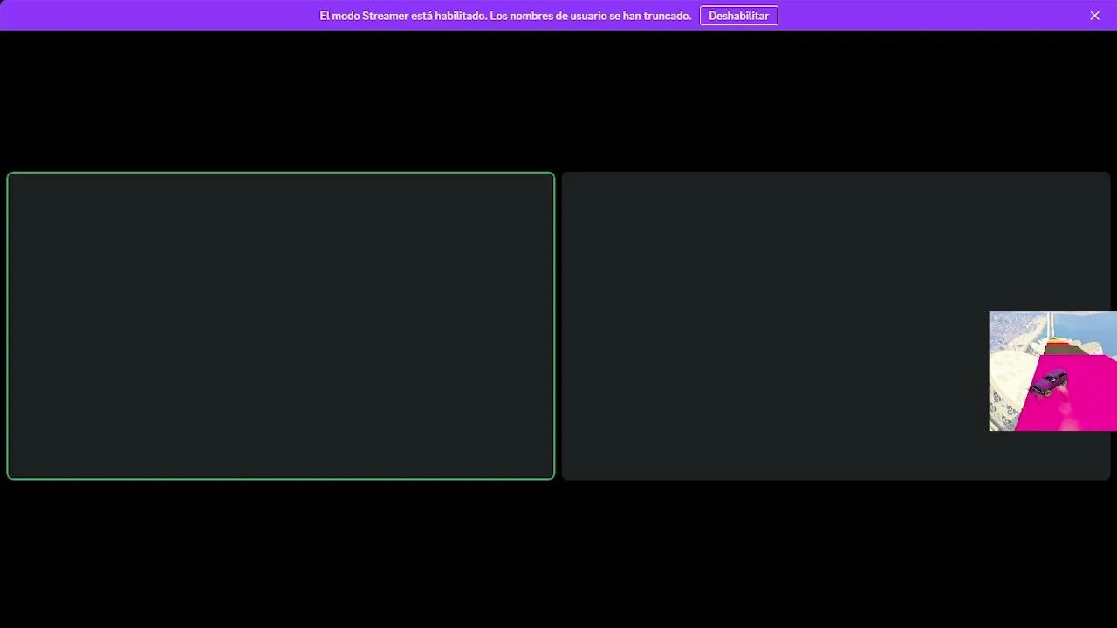This screenshot has height=628, width=1117.
Task: Dismiss the Streamer mode banner with the X
Action: (1094, 16)
